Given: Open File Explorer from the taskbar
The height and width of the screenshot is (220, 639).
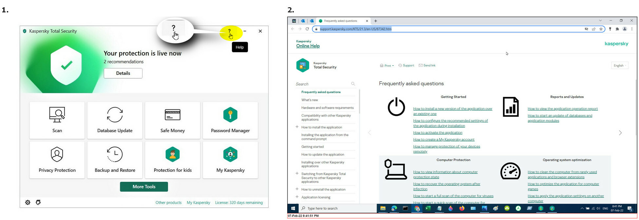Looking at the screenshot, I should [383, 208].
